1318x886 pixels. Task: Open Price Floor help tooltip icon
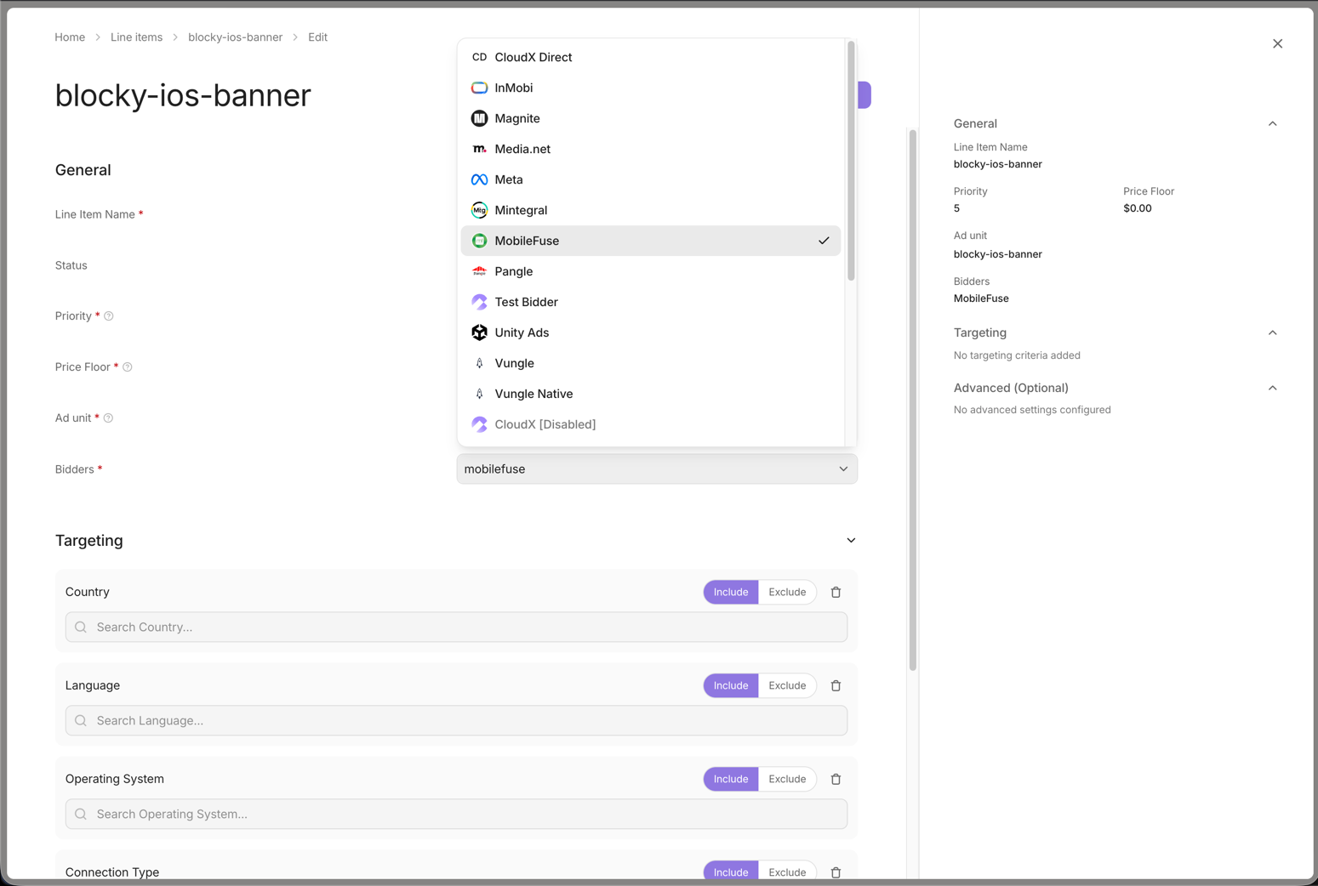(128, 367)
